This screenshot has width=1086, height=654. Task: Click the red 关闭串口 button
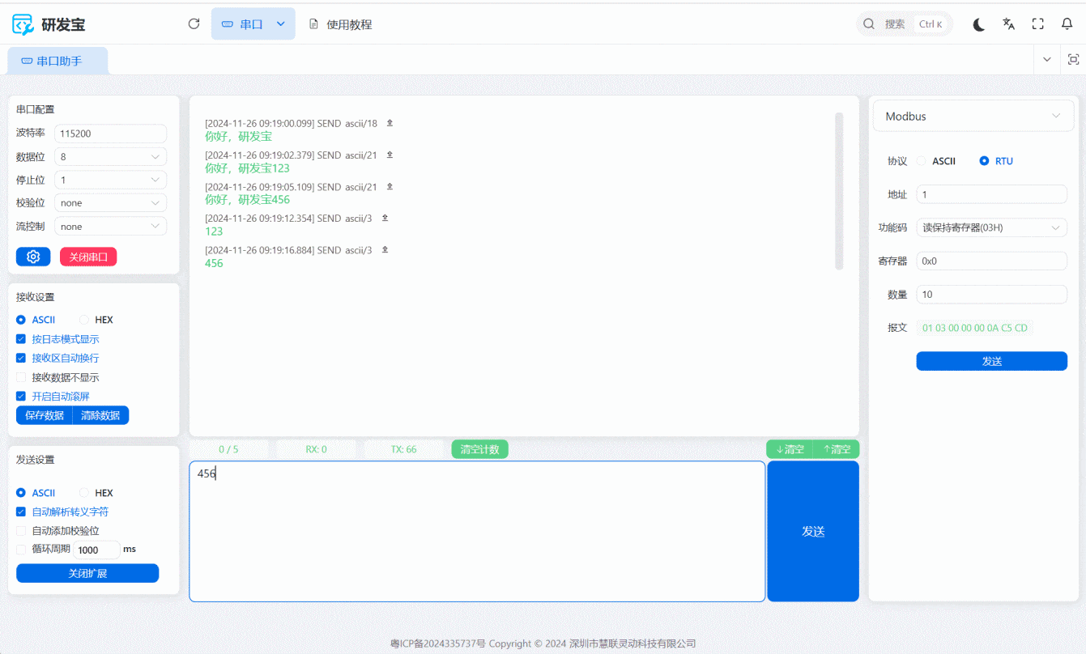click(x=88, y=257)
